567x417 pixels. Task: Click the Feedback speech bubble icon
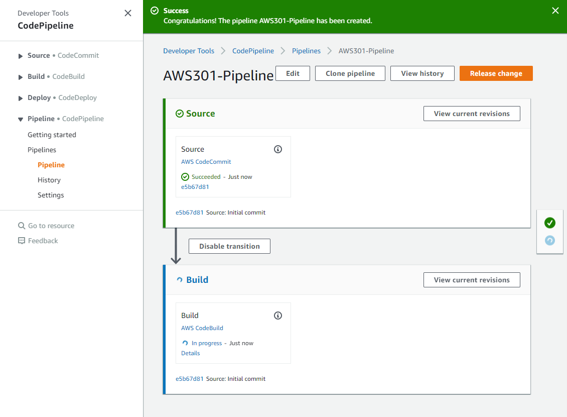tap(22, 241)
